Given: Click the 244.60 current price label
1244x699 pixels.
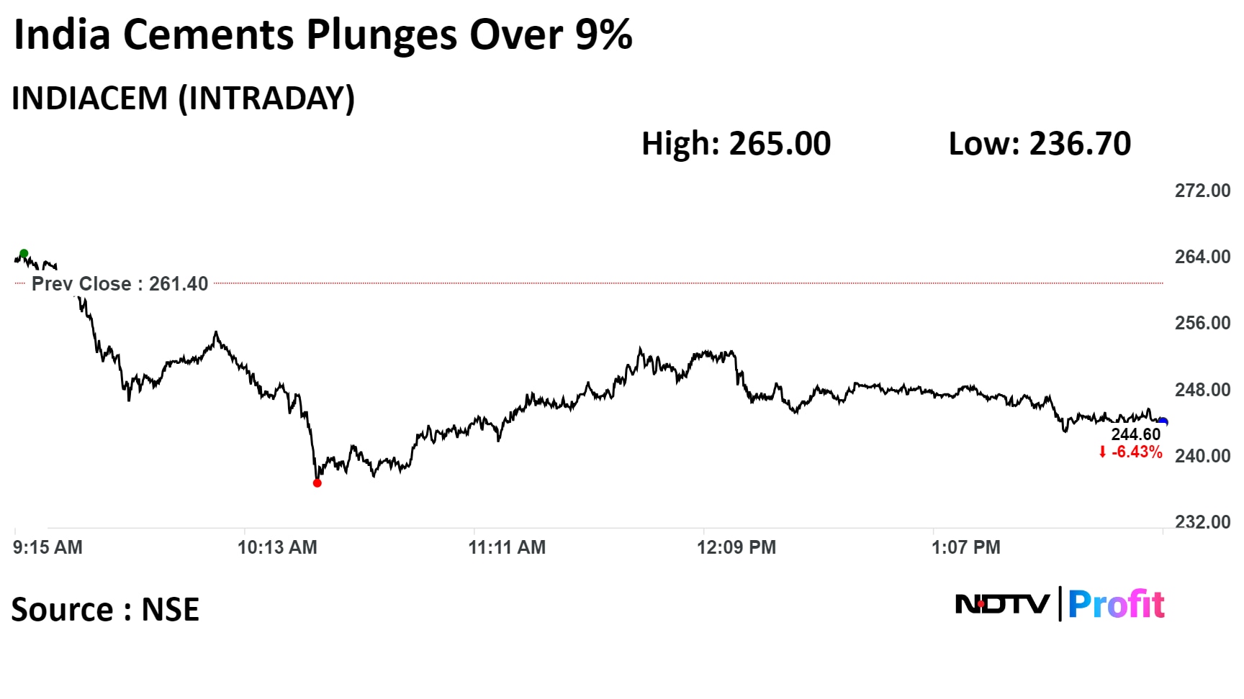Looking at the screenshot, I should (1136, 434).
